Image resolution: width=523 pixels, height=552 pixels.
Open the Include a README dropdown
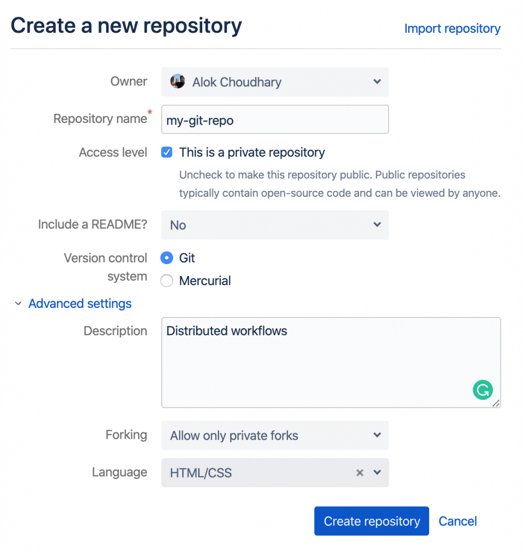(274, 225)
